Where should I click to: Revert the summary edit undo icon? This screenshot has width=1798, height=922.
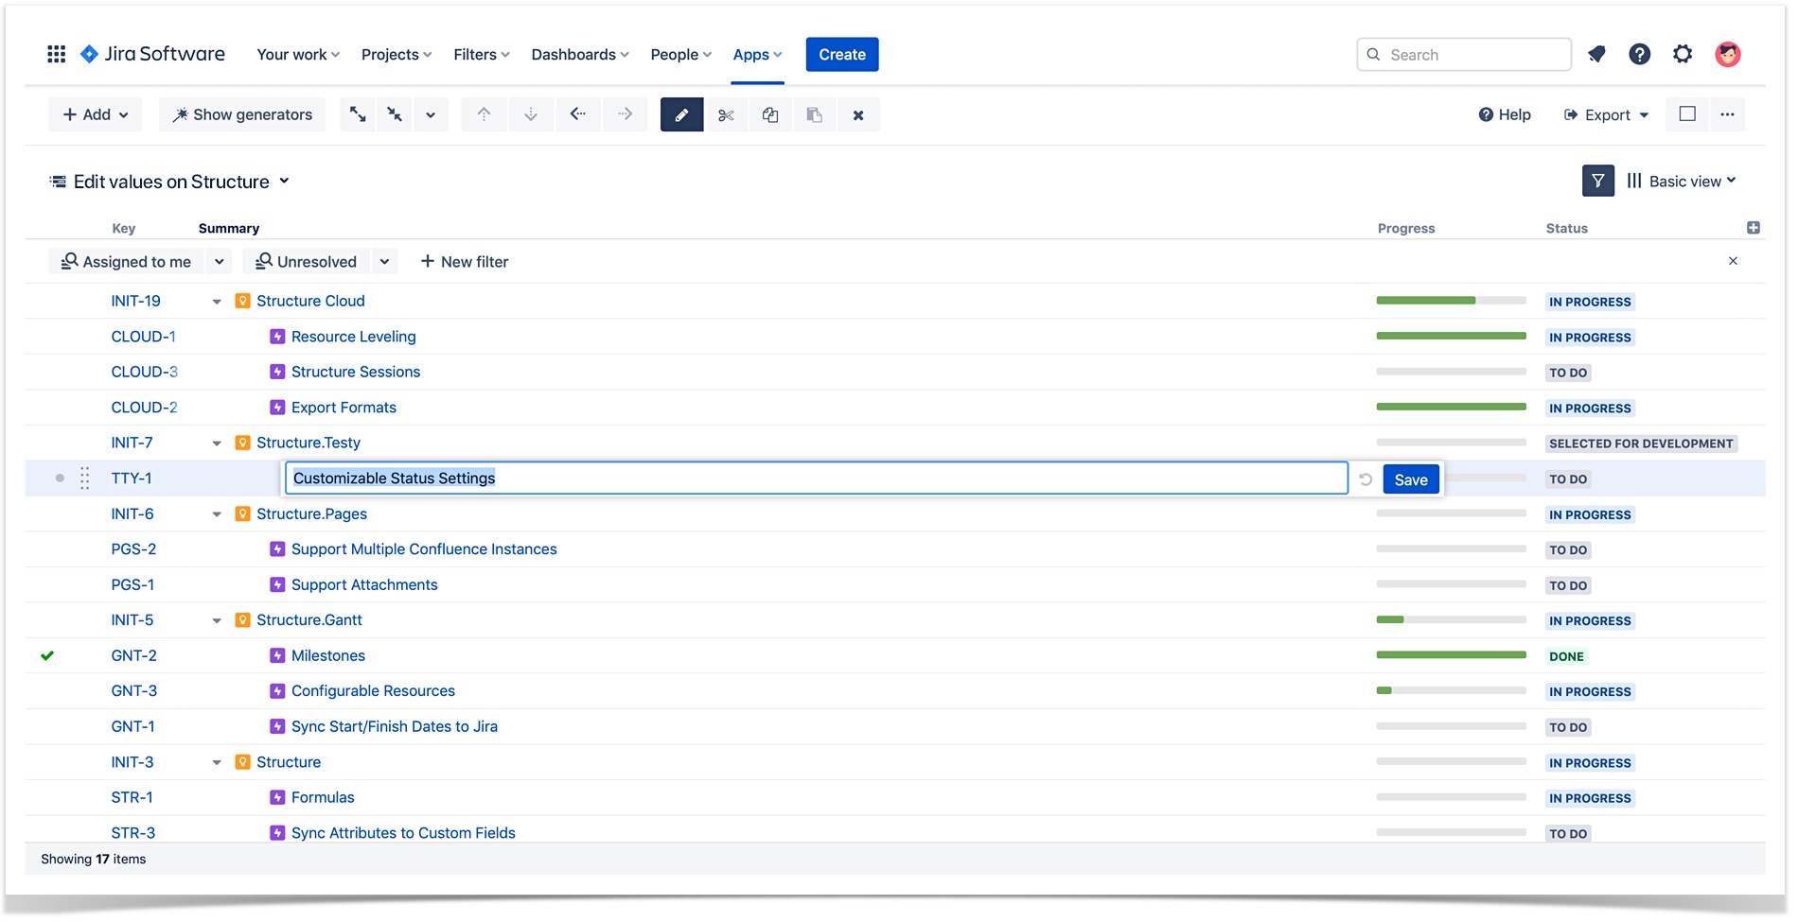(1366, 479)
